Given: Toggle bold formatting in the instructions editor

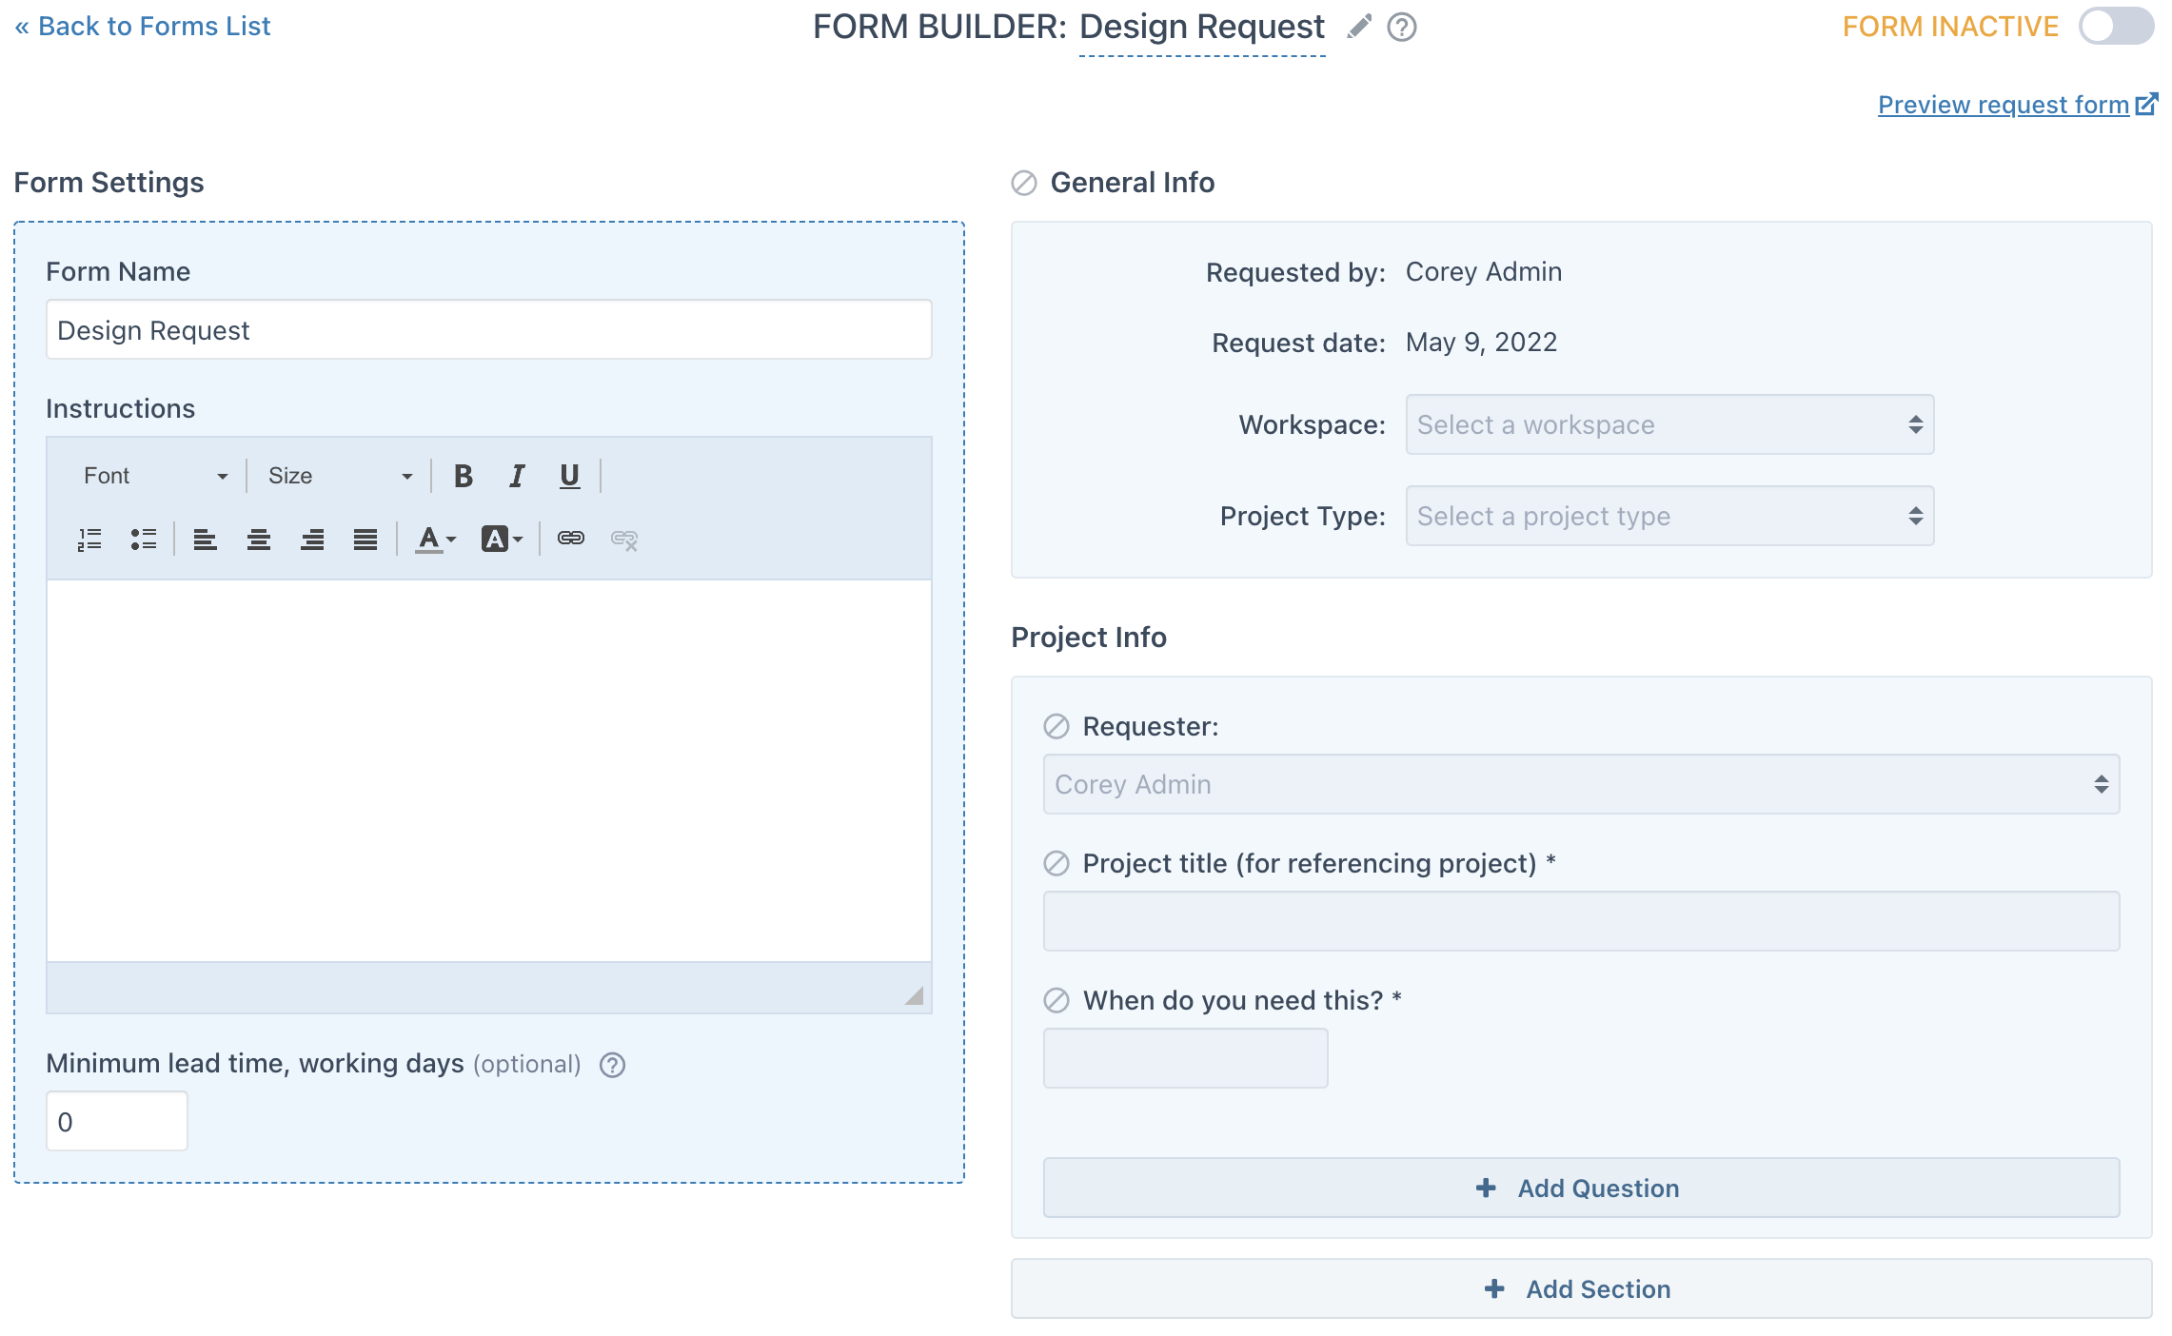Looking at the screenshot, I should click(464, 476).
